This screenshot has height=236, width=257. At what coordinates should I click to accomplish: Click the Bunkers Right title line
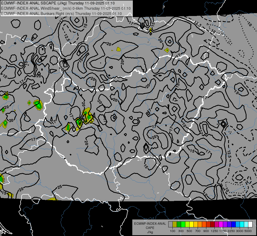pyautogui.click(x=61, y=14)
